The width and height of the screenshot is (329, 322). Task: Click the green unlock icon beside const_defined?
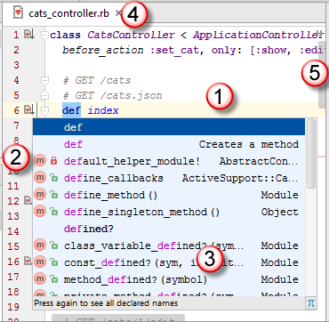(x=53, y=262)
